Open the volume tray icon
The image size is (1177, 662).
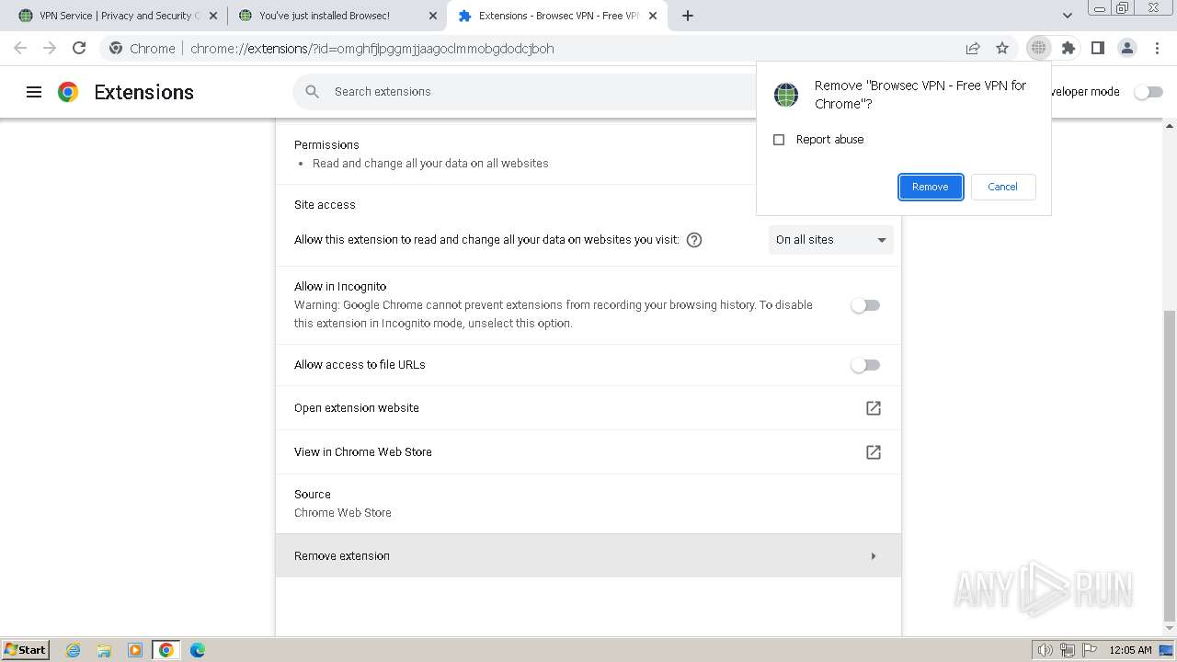pyautogui.click(x=1045, y=650)
